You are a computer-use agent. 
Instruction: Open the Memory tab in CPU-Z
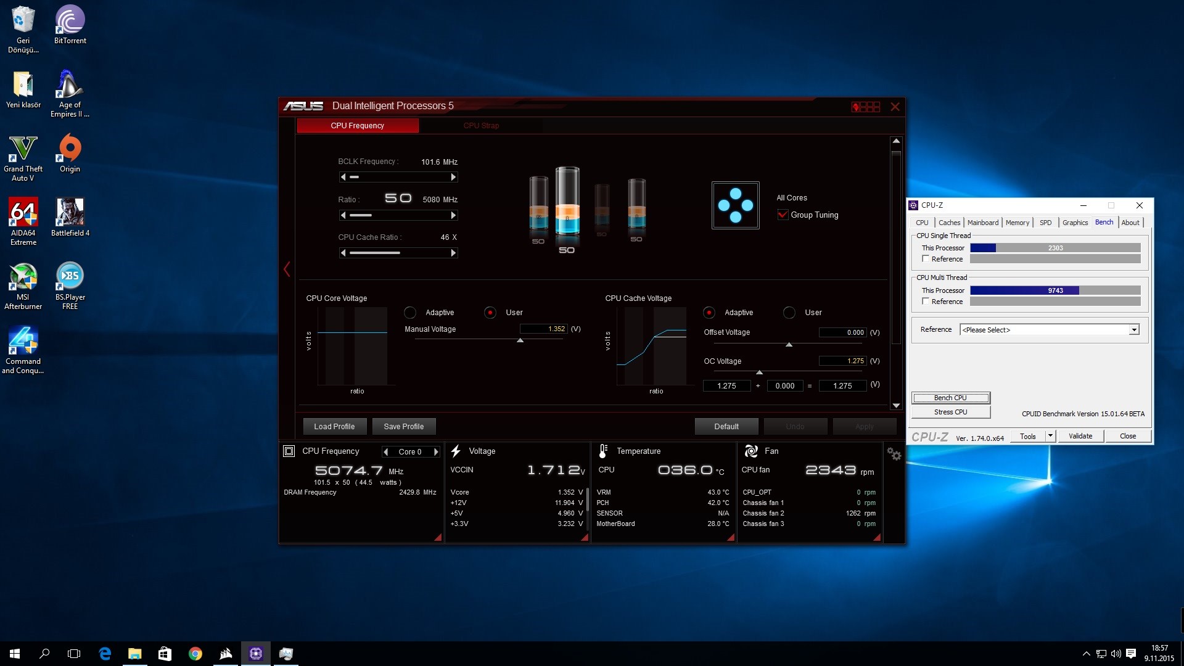(1017, 223)
